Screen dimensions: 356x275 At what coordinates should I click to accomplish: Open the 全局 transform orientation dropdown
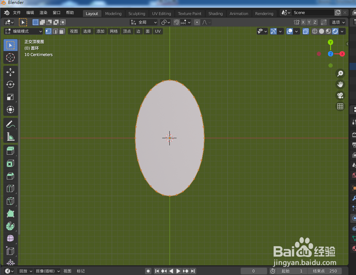143,22
